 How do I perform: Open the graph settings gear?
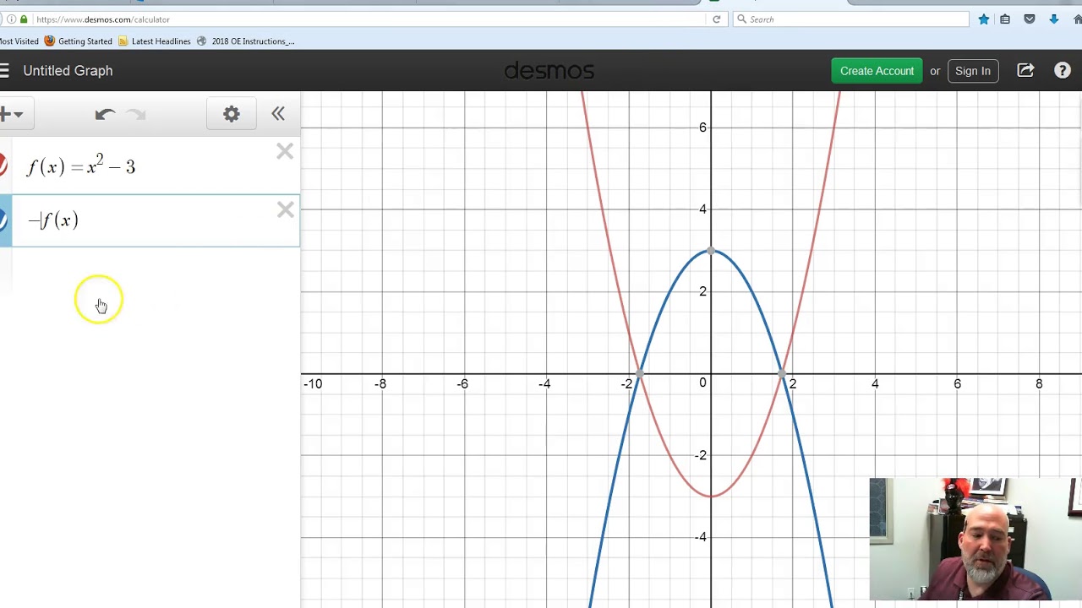pyautogui.click(x=232, y=114)
